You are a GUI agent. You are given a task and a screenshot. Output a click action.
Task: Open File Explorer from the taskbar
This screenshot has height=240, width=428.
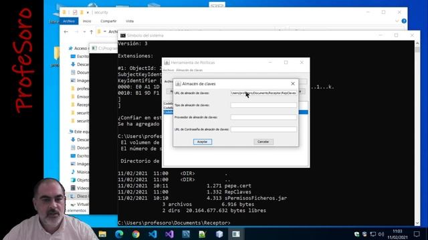(x=102, y=234)
